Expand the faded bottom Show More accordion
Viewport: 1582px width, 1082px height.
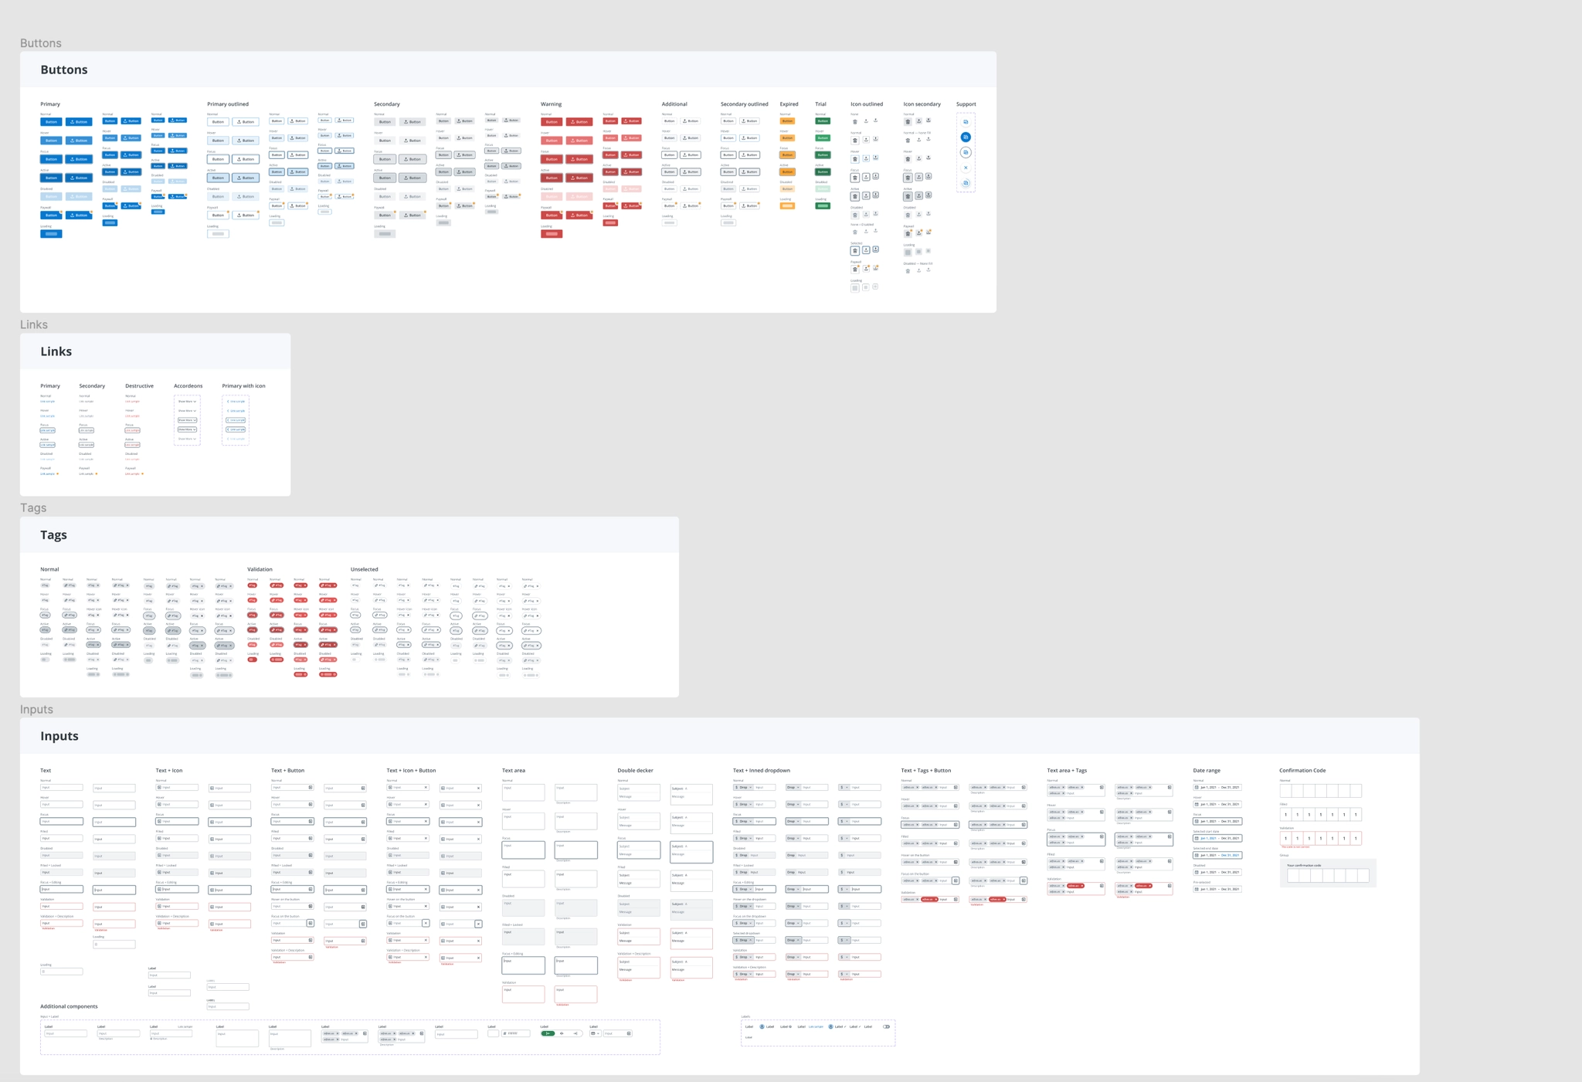coord(187,439)
